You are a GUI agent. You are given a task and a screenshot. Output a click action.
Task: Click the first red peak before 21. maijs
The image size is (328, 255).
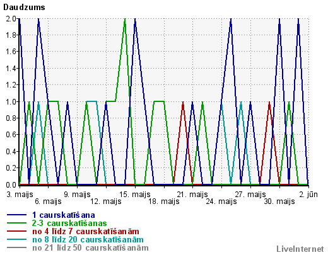tap(183, 103)
